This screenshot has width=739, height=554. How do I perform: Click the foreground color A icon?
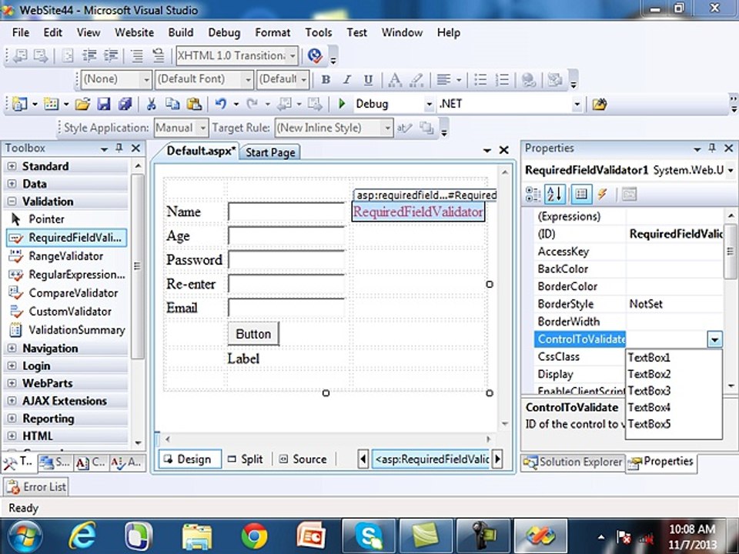point(395,79)
